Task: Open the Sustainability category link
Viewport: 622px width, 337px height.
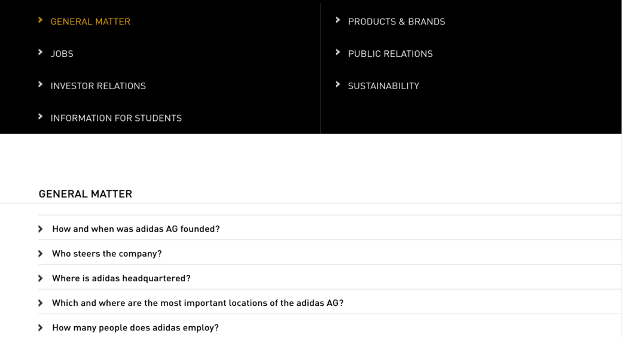Action: [383, 86]
